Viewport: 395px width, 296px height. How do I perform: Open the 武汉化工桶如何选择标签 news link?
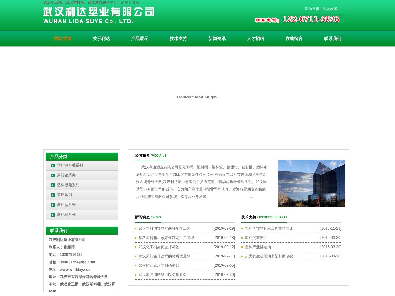pyautogui.click(x=159, y=247)
